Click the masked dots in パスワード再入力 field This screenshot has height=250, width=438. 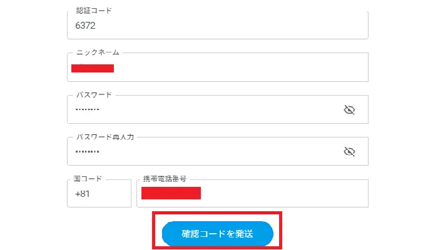[87, 152]
